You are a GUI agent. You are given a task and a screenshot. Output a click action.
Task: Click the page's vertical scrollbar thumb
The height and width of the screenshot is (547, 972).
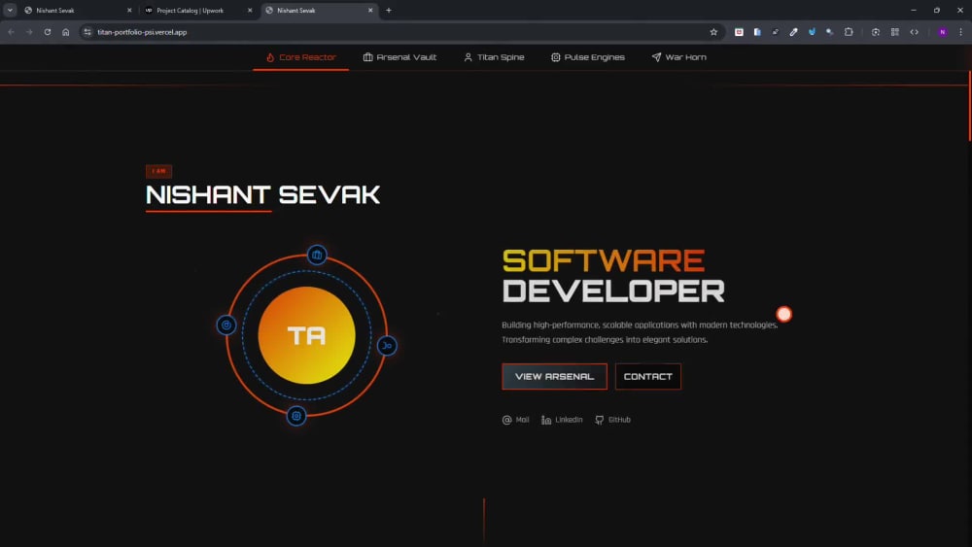[969, 107]
